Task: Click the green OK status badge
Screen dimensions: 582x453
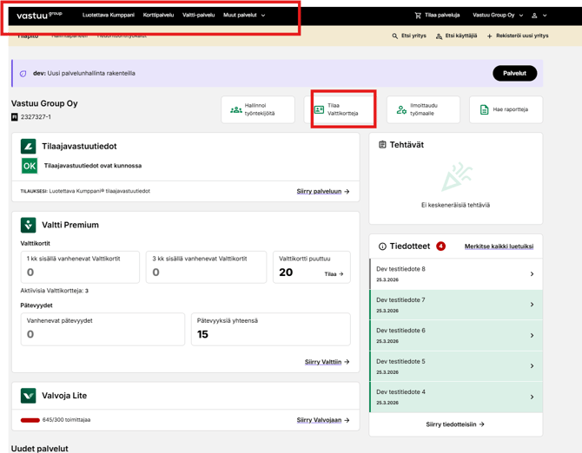Action: (30, 166)
